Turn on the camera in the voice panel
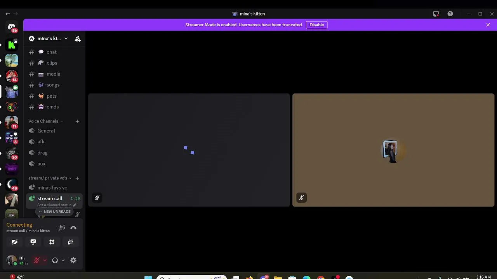The image size is (497, 279). tap(14, 242)
